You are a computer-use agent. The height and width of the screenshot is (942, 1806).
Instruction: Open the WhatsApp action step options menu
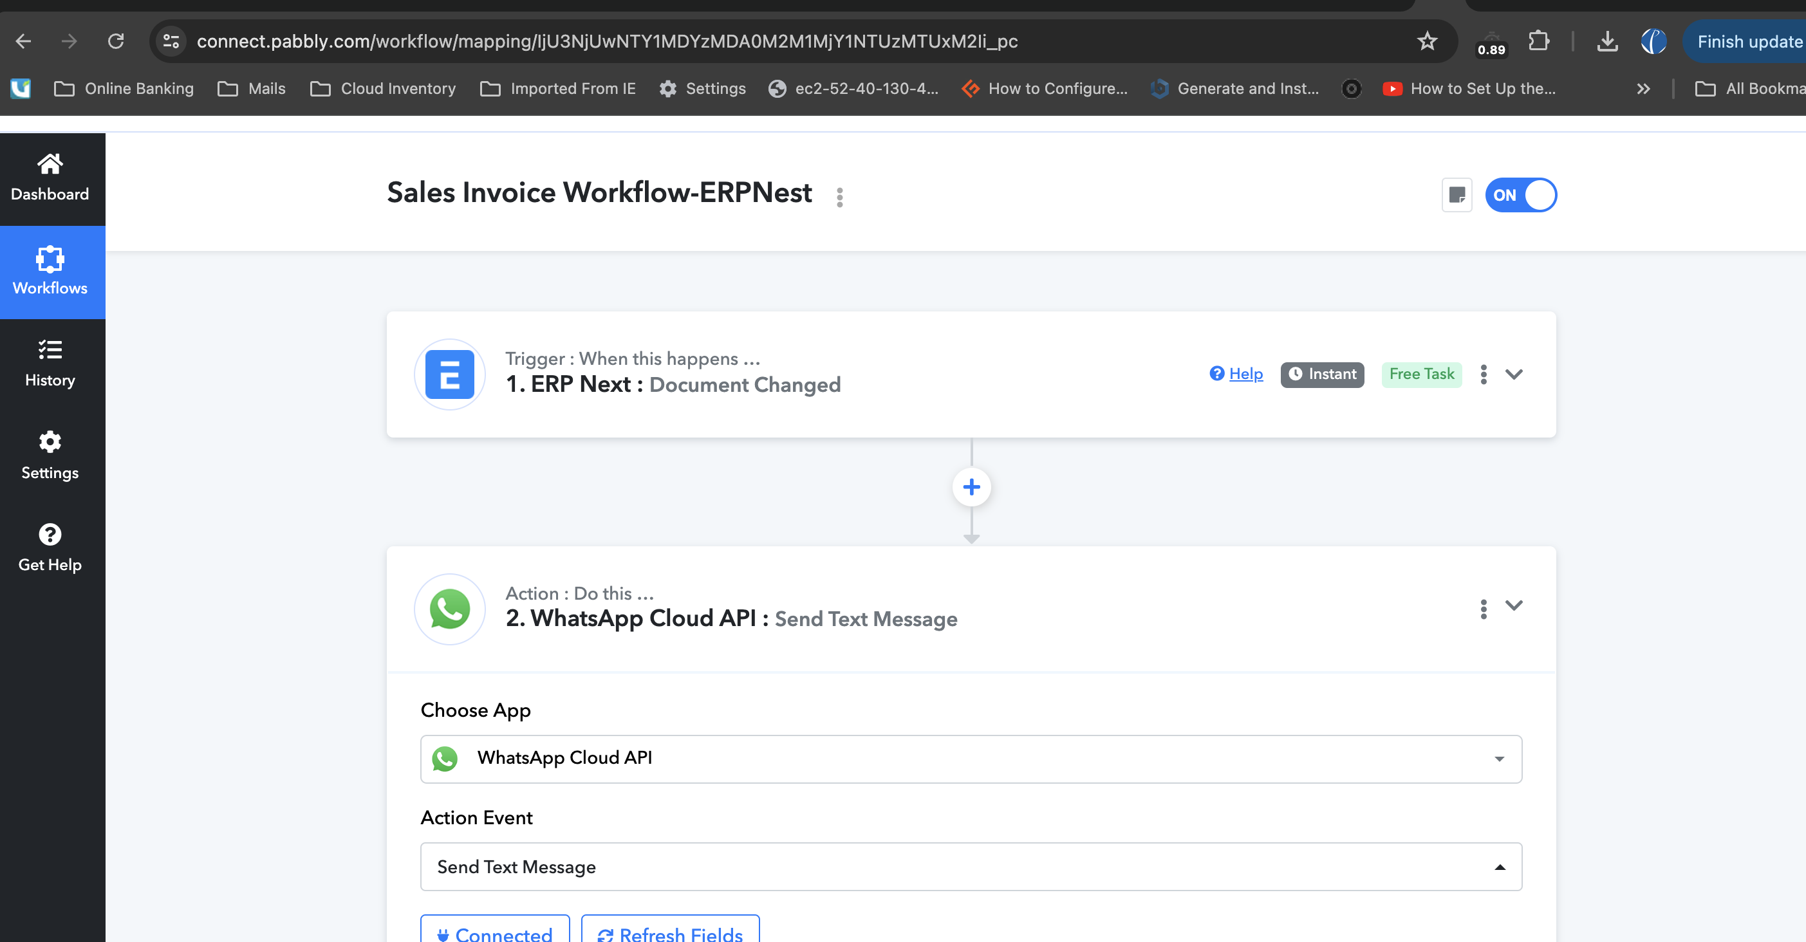click(x=1483, y=609)
